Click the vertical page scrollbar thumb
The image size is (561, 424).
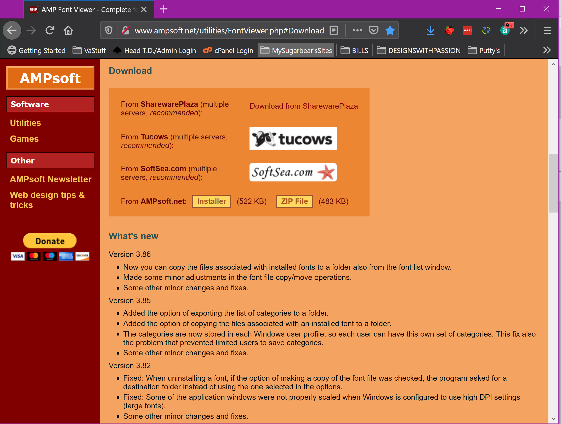[x=553, y=183]
